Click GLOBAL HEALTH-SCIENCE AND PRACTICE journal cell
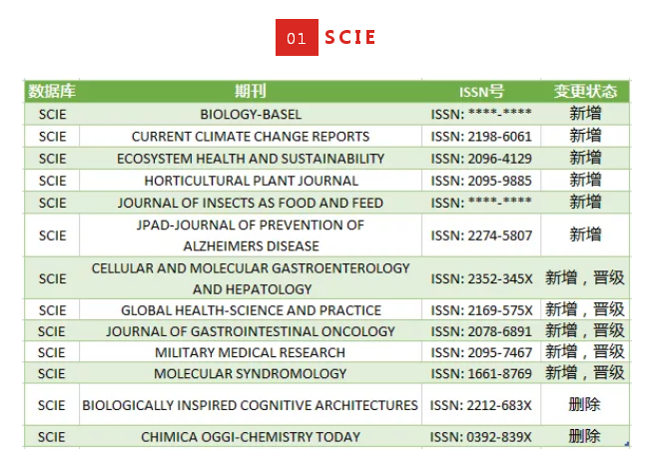Viewport: 651px width, 460px height. pyautogui.click(x=251, y=310)
